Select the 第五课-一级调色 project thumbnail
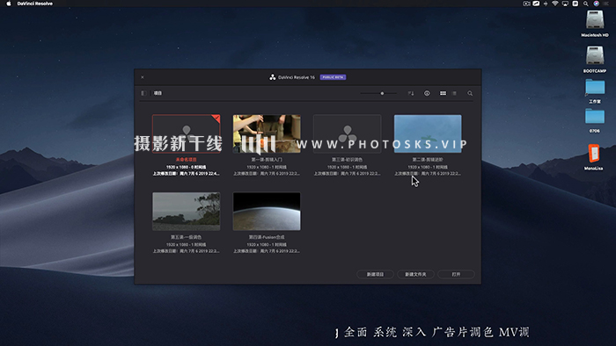This screenshot has height=346, width=616. click(x=187, y=212)
